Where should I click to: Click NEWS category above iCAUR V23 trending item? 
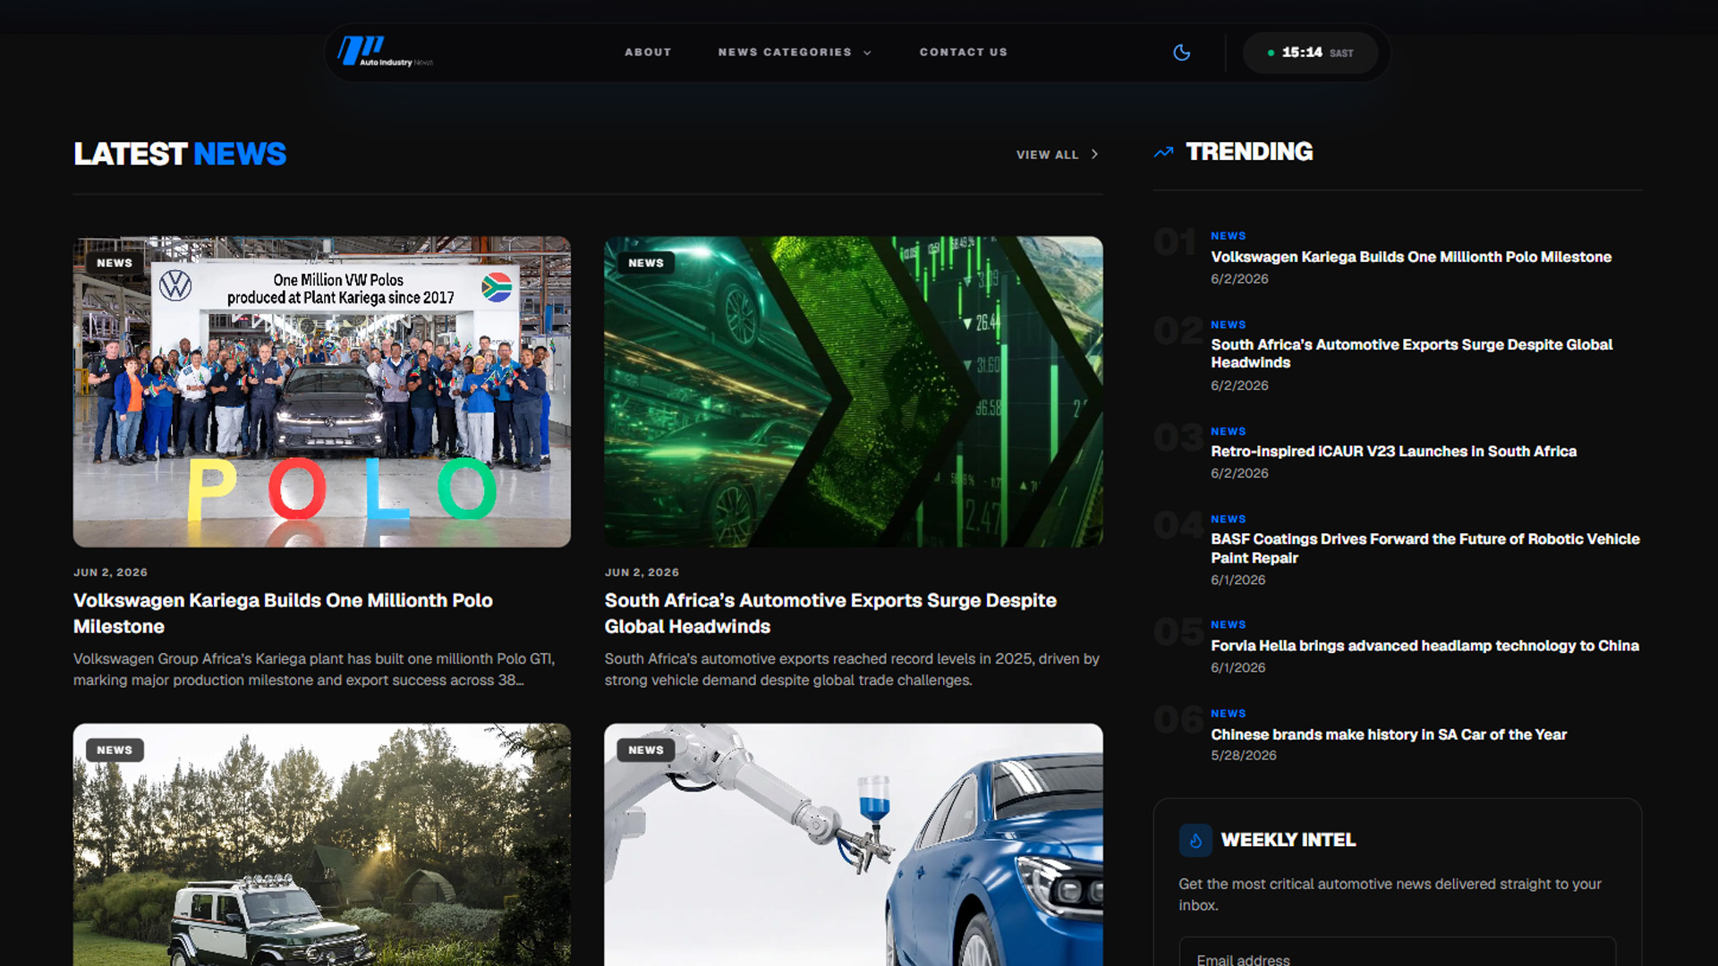(1228, 432)
